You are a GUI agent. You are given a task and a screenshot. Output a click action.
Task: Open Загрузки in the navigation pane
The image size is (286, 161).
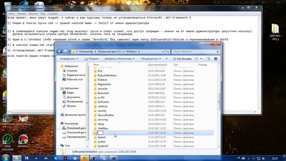[x=72, y=71]
